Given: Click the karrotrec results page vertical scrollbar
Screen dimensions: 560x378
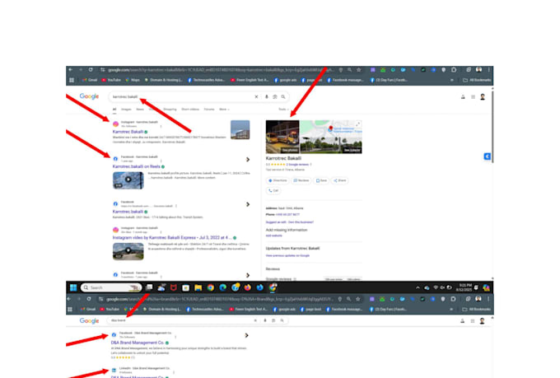Looking at the screenshot, I should (492, 127).
